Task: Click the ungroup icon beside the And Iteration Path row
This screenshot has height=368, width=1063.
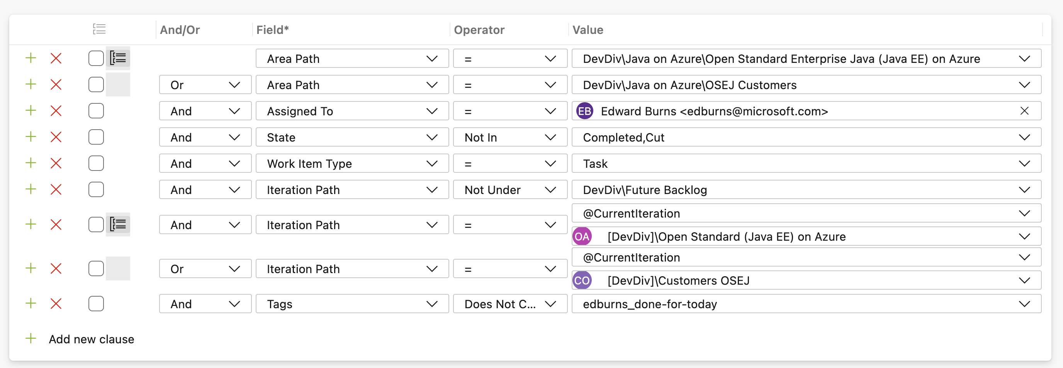Action: click(x=118, y=225)
